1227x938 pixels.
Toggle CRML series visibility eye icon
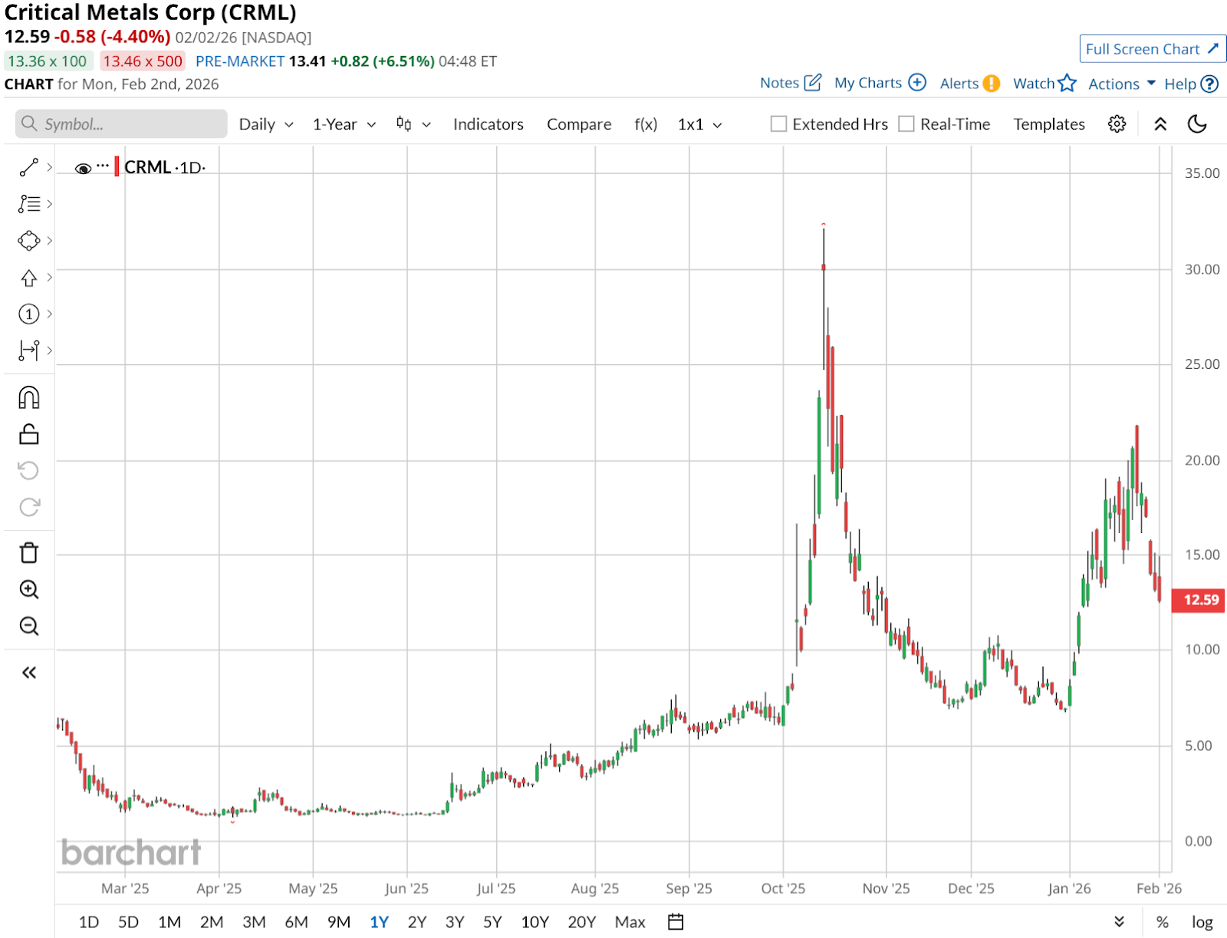coord(83,168)
